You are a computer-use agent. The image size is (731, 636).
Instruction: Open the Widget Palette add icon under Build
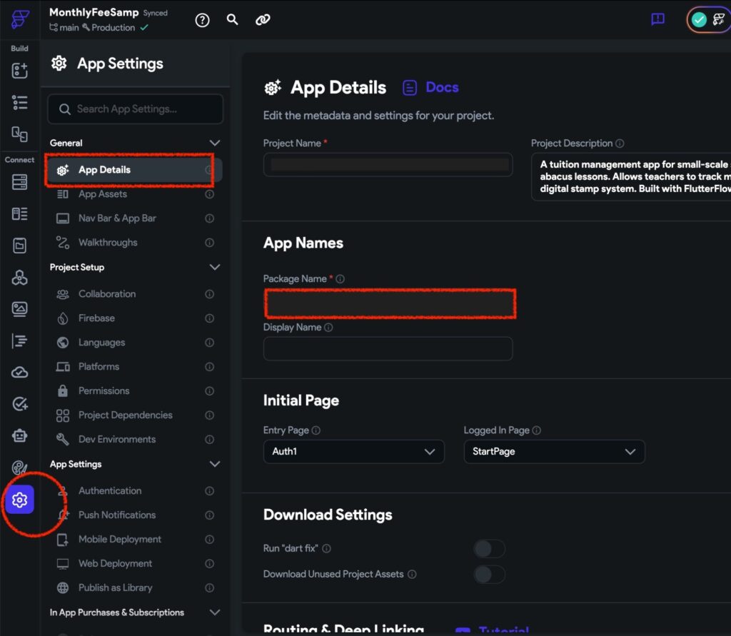(x=19, y=71)
